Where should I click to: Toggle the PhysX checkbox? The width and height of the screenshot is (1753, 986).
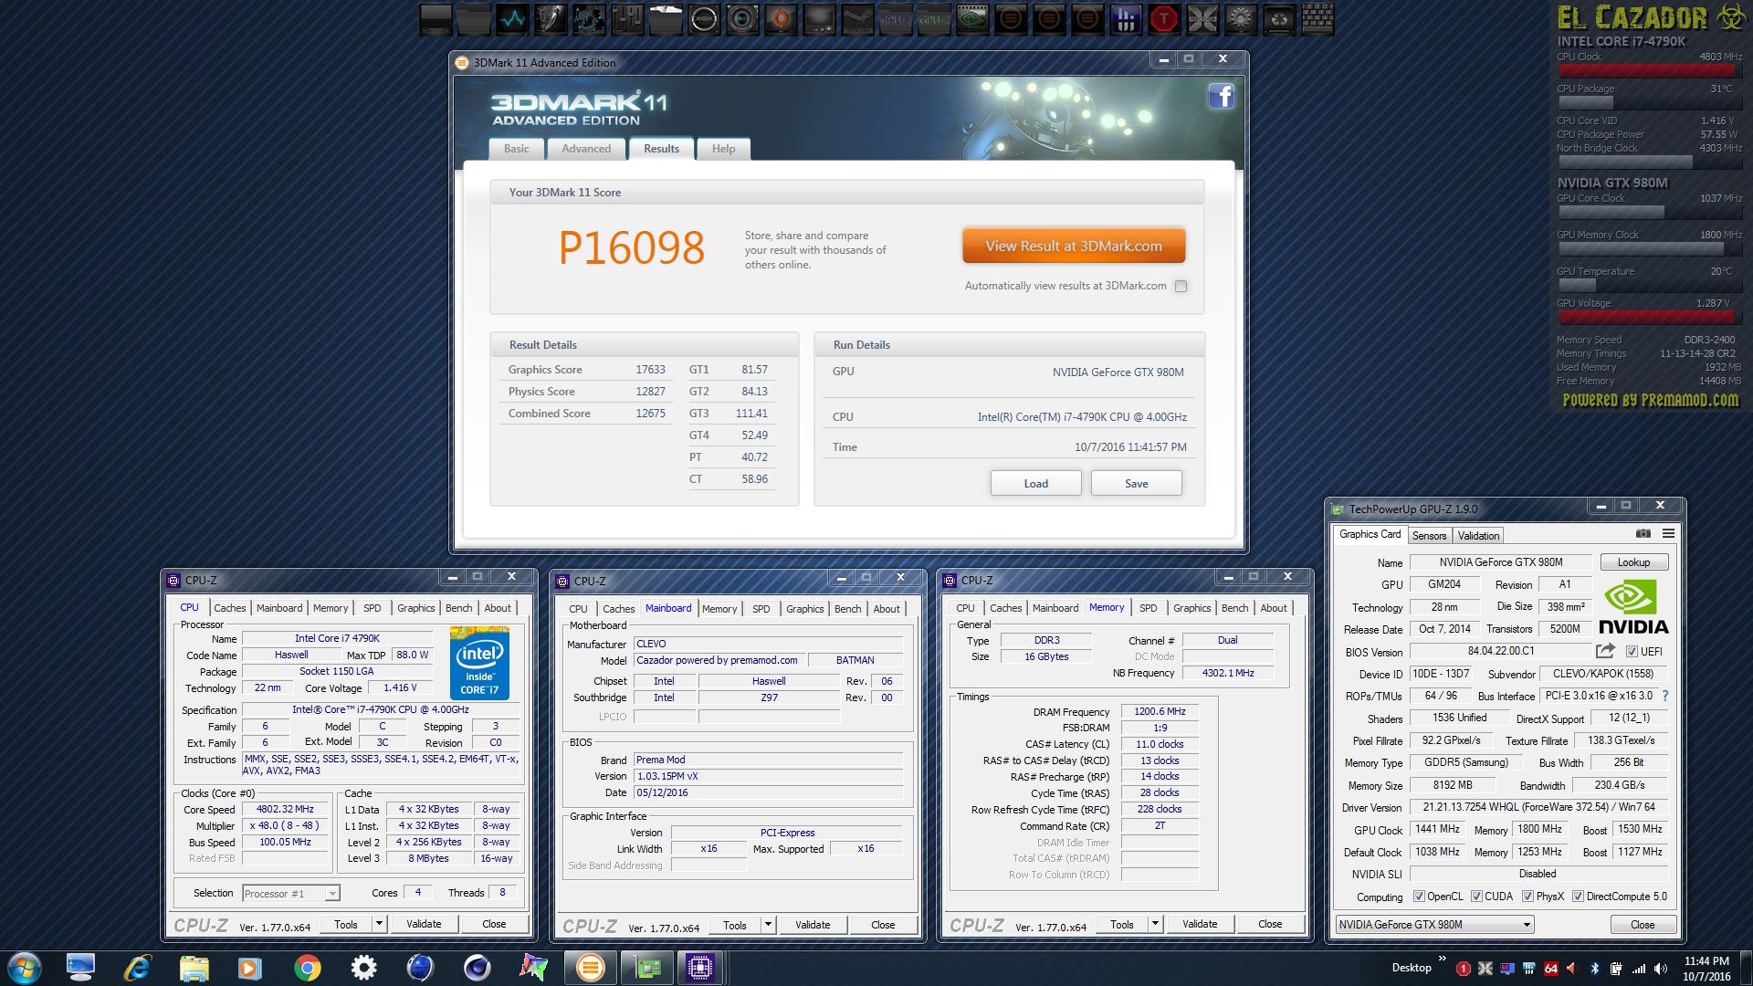1527,897
